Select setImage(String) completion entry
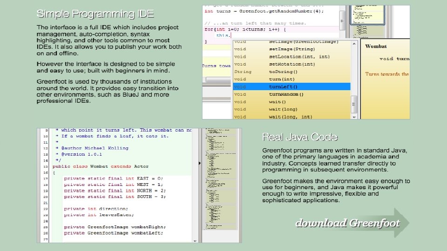The width and height of the screenshot is (447, 251). point(291,49)
